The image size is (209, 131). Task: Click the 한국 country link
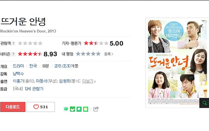[33, 66]
